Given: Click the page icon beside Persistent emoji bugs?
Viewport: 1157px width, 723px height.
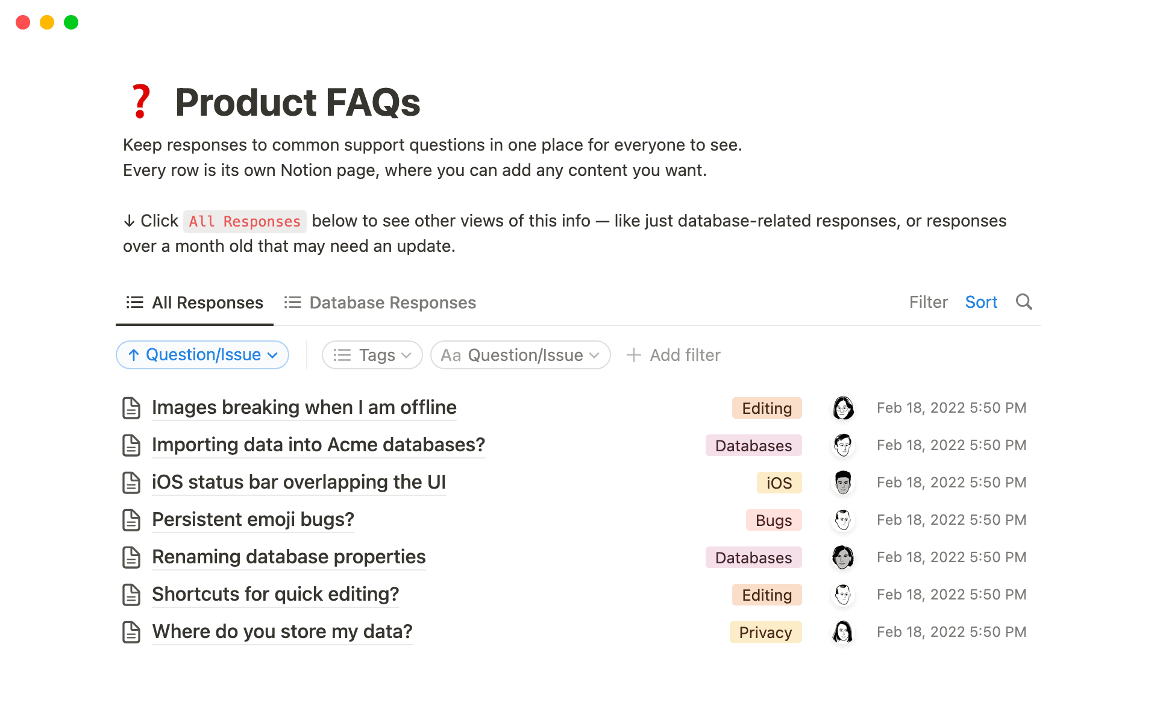Looking at the screenshot, I should 131,519.
